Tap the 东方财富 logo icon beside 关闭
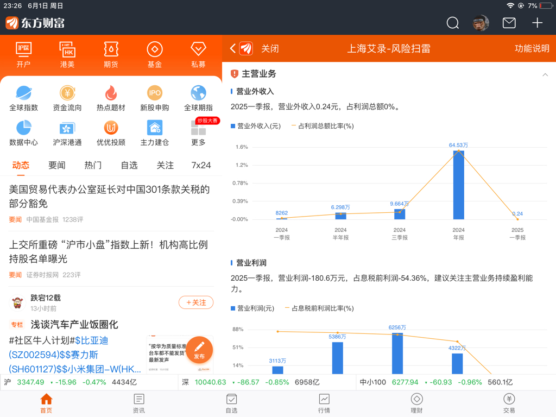This screenshot has width=556, height=417. click(246, 48)
